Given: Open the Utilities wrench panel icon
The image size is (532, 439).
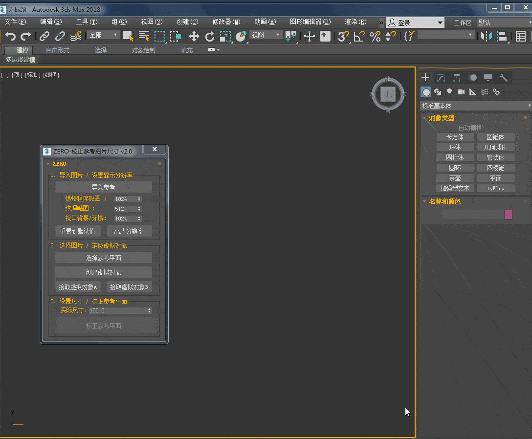Looking at the screenshot, I should click(504, 78).
